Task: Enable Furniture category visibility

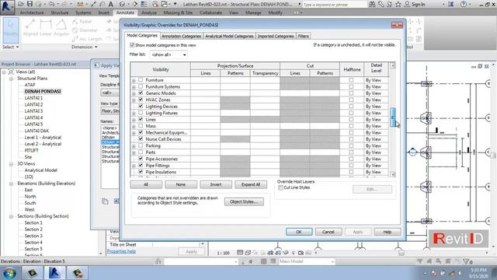Action: 141,79
